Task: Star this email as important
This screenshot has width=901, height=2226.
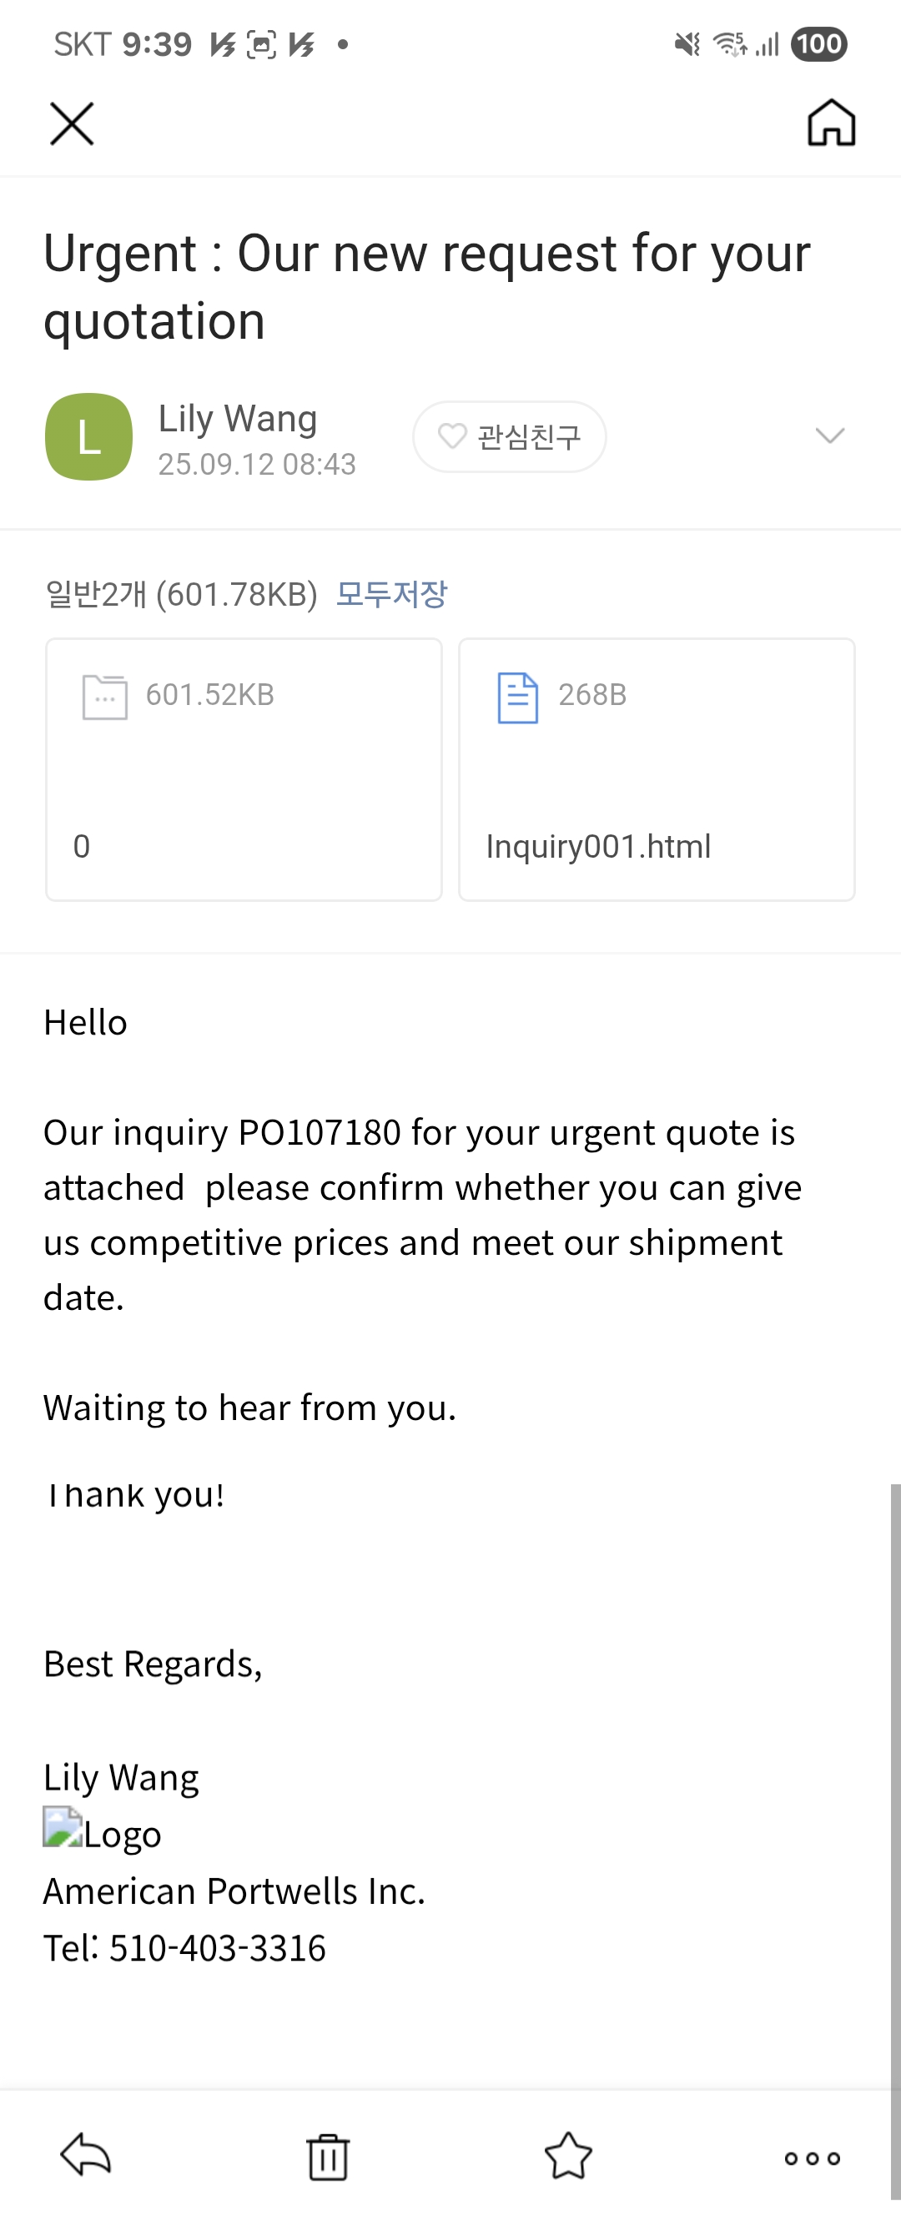Action: pos(568,2156)
